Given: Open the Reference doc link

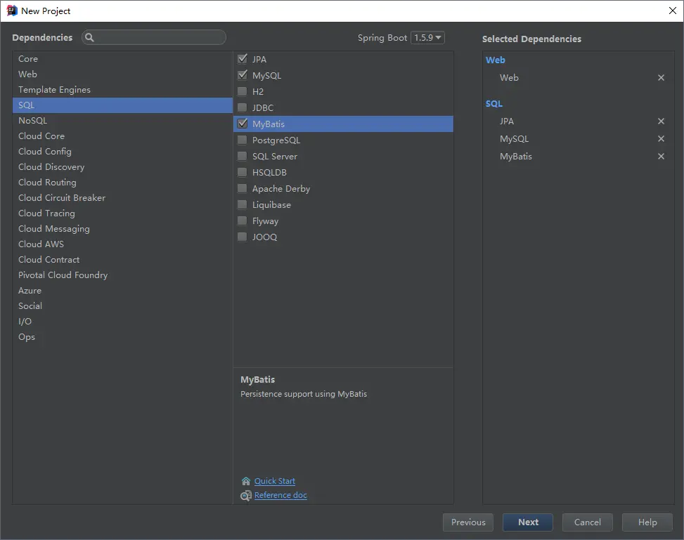Looking at the screenshot, I should 280,496.
